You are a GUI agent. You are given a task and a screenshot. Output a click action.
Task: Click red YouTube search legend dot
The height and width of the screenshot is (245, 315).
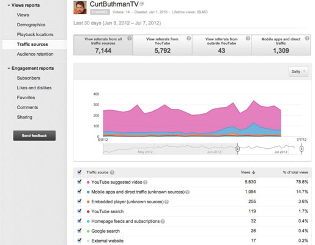pyautogui.click(x=88, y=212)
